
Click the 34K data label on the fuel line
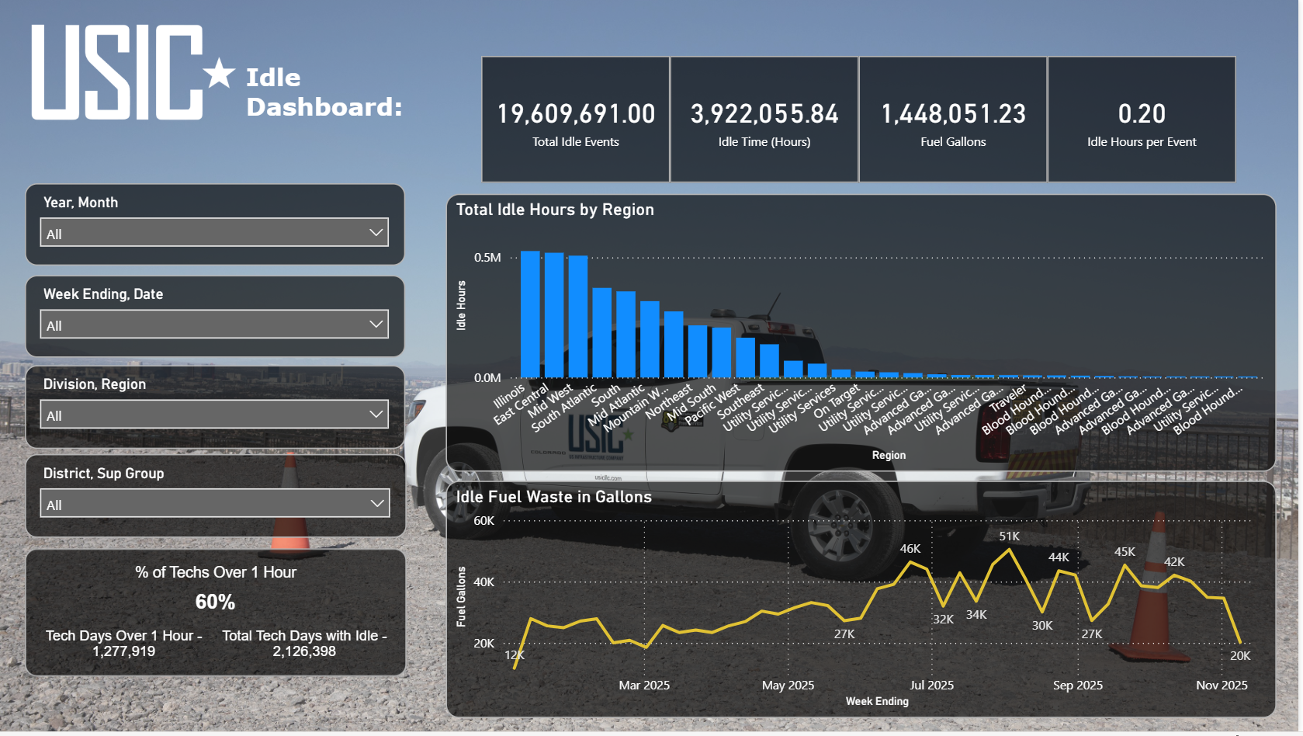(x=976, y=615)
